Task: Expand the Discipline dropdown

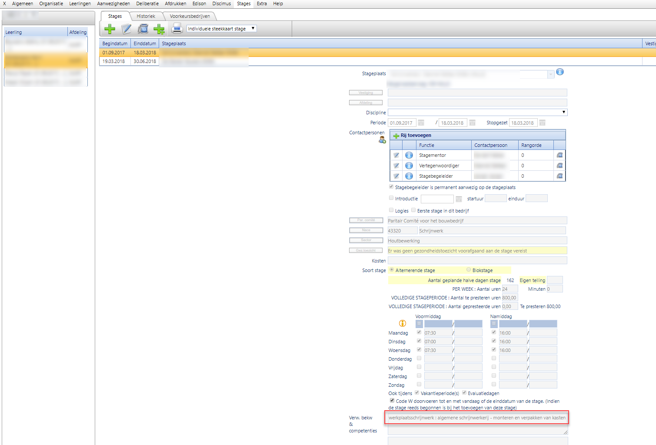Action: click(564, 112)
